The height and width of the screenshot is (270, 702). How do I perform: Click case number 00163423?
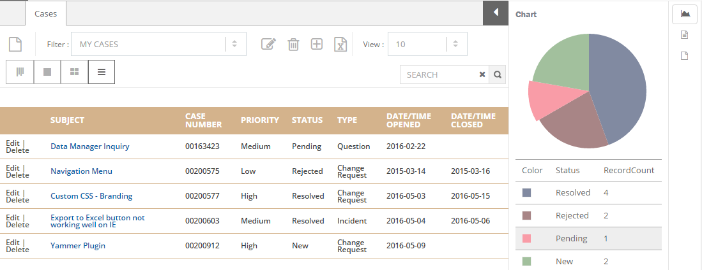tap(202, 146)
